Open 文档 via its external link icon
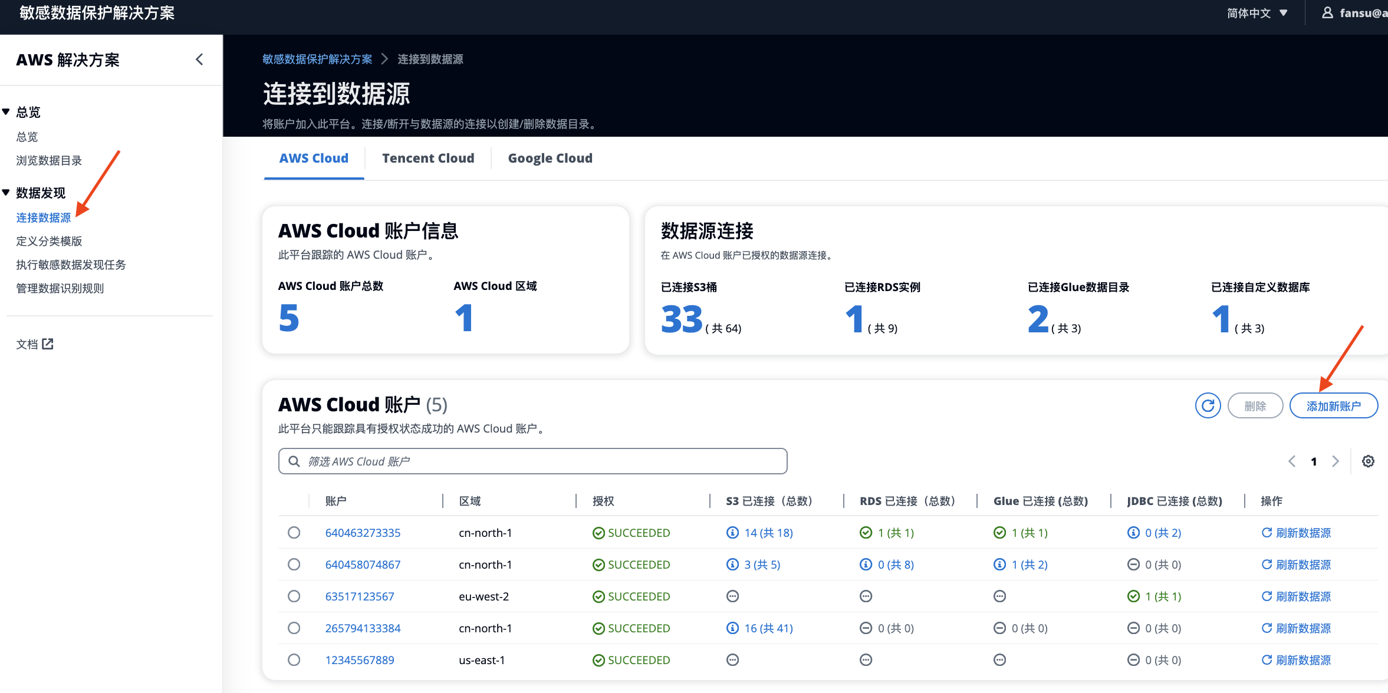The width and height of the screenshot is (1388, 693). pyautogui.click(x=48, y=344)
